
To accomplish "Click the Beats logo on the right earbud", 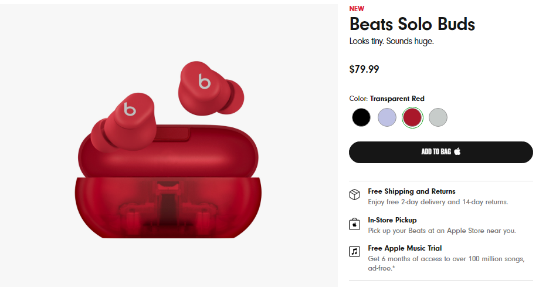I will tap(205, 81).
